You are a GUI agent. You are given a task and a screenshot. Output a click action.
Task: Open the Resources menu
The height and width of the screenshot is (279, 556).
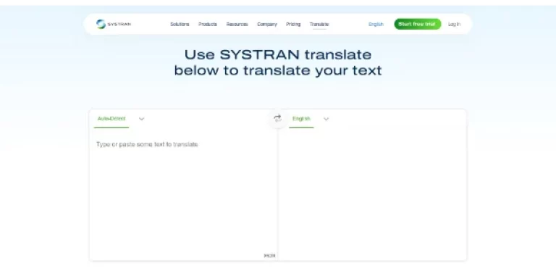(x=237, y=25)
